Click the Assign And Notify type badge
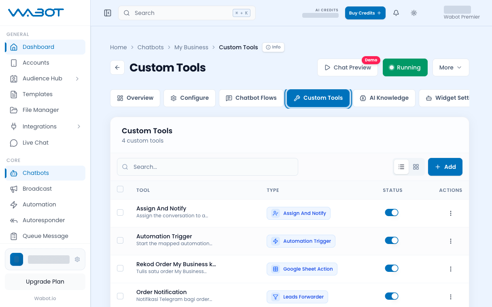Image resolution: width=492 pixels, height=307 pixels. (x=299, y=213)
